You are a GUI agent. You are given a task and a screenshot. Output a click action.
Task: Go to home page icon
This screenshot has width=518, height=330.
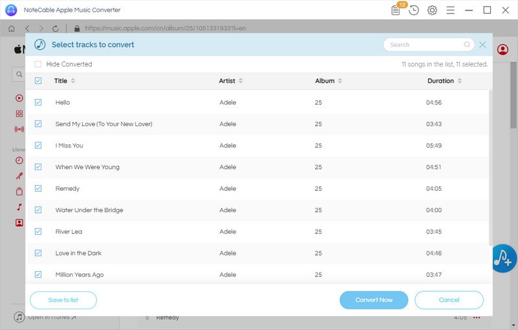pyautogui.click(x=12, y=28)
